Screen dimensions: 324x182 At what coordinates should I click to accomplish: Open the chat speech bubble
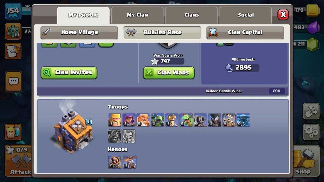tap(13, 81)
